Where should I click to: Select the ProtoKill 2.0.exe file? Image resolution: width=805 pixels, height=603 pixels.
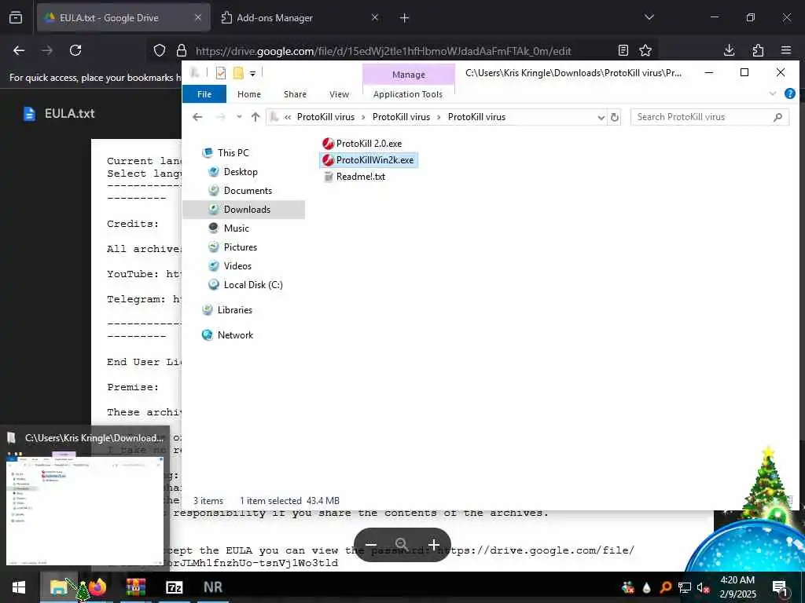[x=362, y=144]
